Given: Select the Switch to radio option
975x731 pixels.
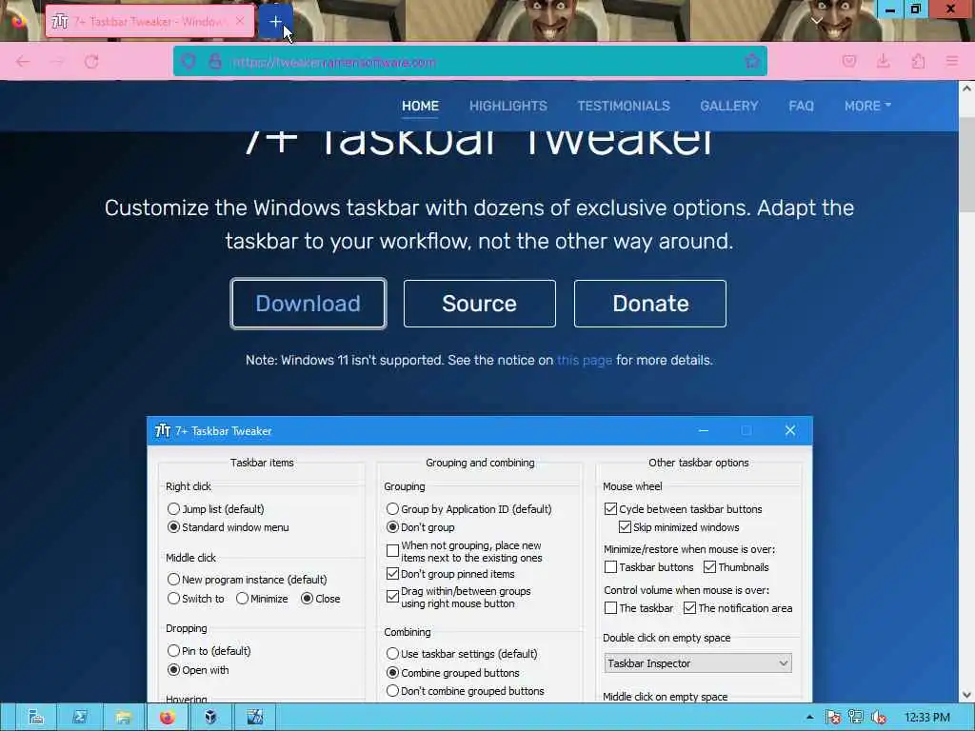Looking at the screenshot, I should pyautogui.click(x=173, y=598).
